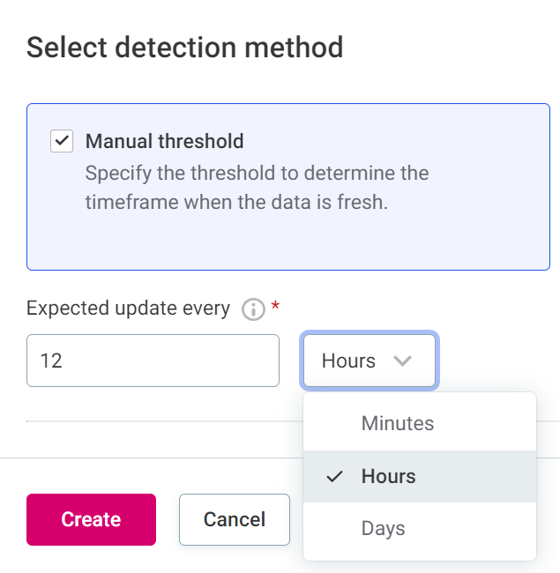Click the Manual threshold label text
The image size is (560, 573).
[x=164, y=141]
